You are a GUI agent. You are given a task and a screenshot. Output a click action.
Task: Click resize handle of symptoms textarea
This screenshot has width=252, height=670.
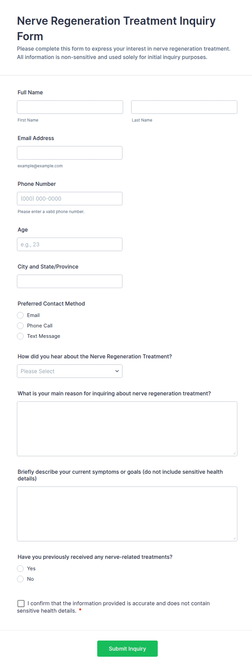[235, 539]
